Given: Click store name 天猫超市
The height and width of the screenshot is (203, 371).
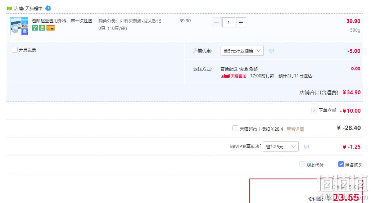Looking at the screenshot, I should [x=34, y=9].
